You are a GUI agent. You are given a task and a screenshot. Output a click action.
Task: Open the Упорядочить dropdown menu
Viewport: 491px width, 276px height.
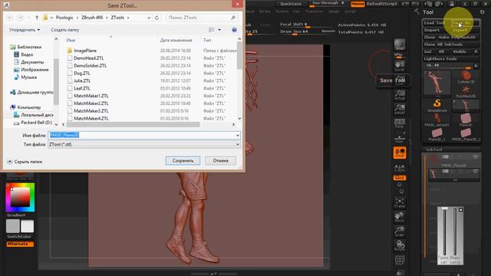(25, 30)
